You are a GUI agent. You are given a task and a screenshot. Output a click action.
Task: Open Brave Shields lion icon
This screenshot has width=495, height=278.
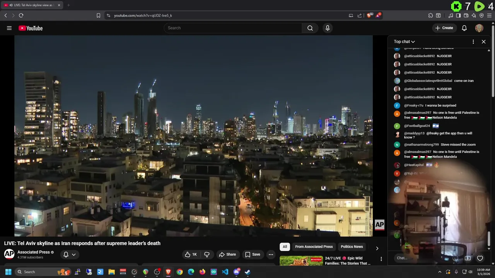[x=369, y=15]
